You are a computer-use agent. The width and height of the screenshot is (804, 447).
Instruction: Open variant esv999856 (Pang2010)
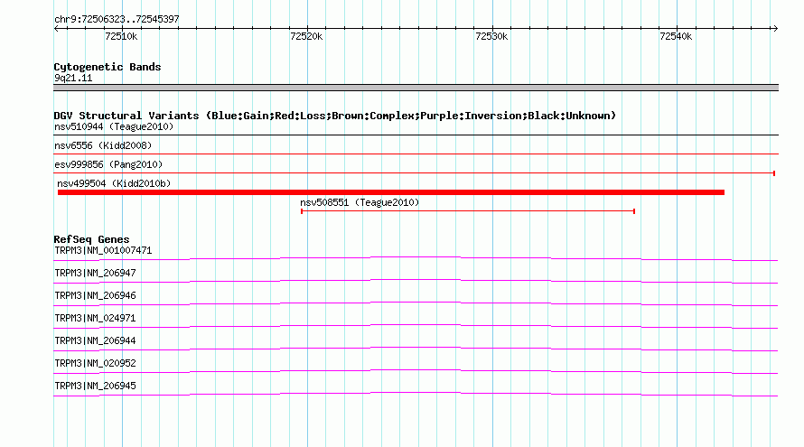click(108, 164)
